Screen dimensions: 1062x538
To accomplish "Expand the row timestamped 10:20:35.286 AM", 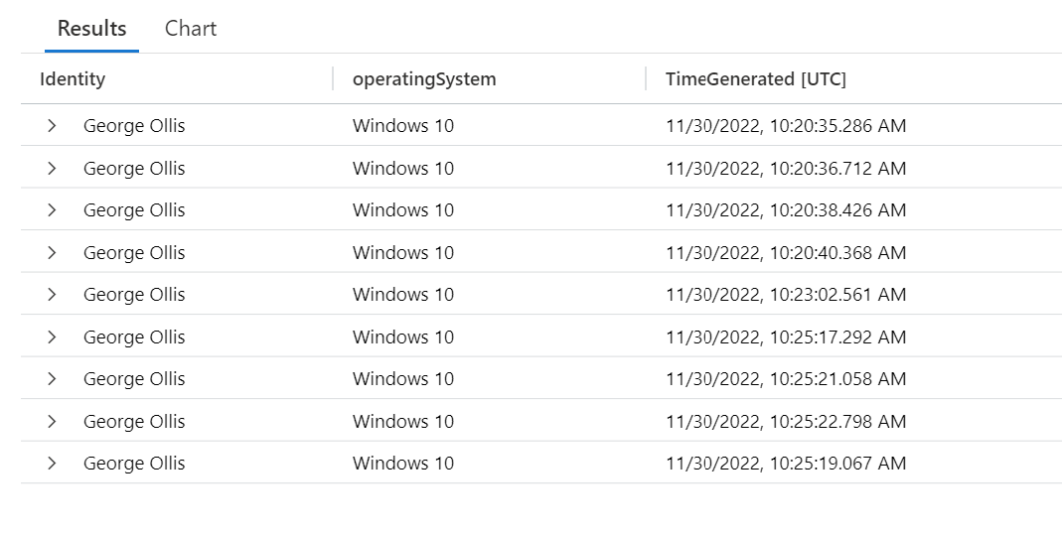I will [x=52, y=126].
